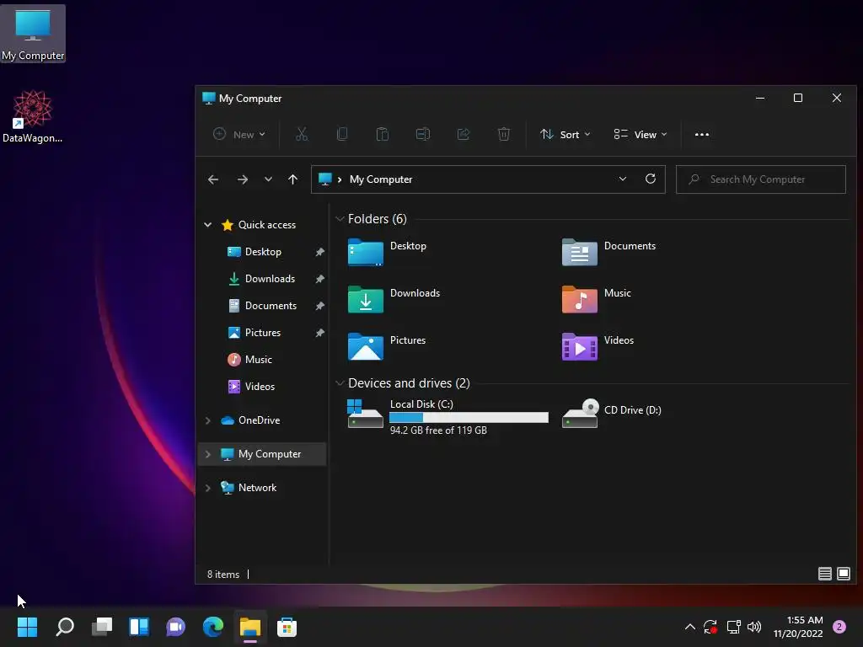The width and height of the screenshot is (863, 647).
Task: Click the My Computer address breadcrumb
Action: pos(381,179)
